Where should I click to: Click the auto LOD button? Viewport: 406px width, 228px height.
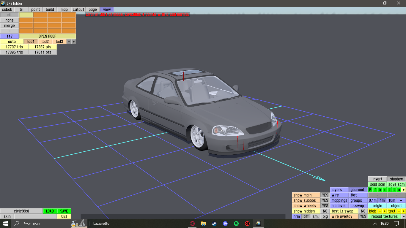pyautogui.click(x=12, y=42)
